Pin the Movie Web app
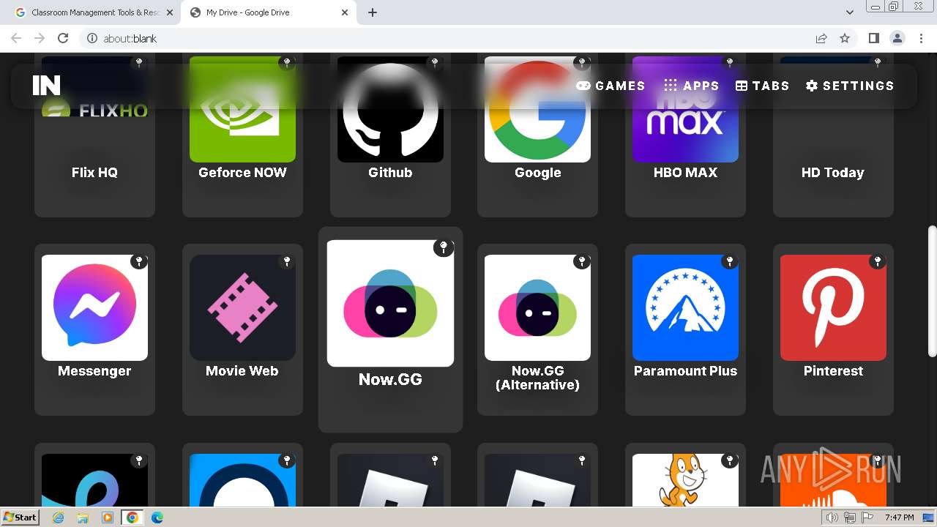Image resolution: width=937 pixels, height=527 pixels. (287, 261)
